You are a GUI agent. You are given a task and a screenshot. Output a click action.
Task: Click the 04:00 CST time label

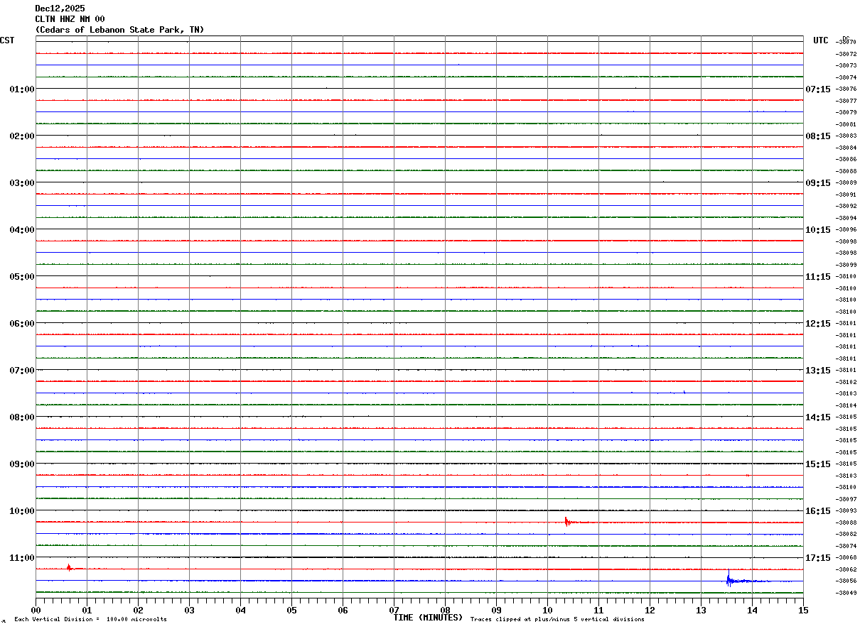(22, 229)
